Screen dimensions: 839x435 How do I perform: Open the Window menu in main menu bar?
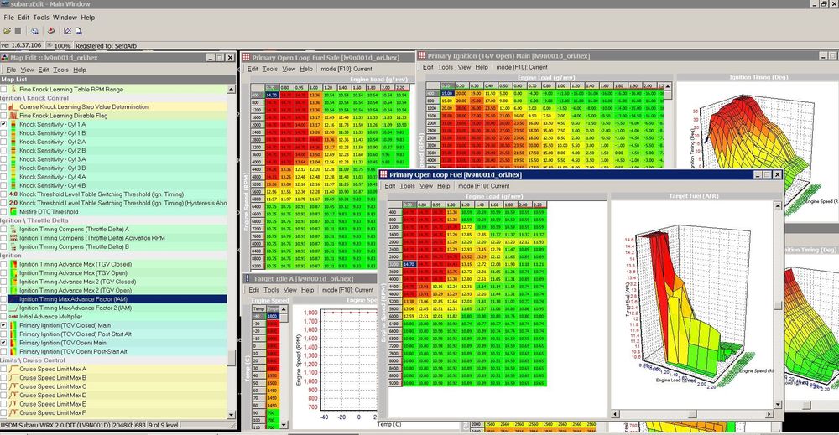tap(65, 17)
